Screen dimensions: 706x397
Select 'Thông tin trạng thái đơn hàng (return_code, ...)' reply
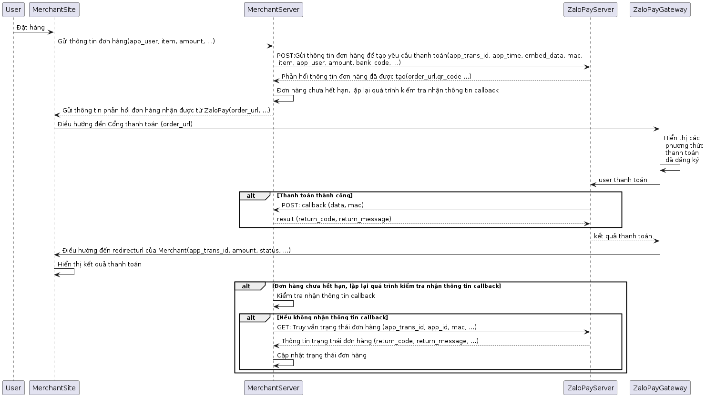(x=380, y=341)
